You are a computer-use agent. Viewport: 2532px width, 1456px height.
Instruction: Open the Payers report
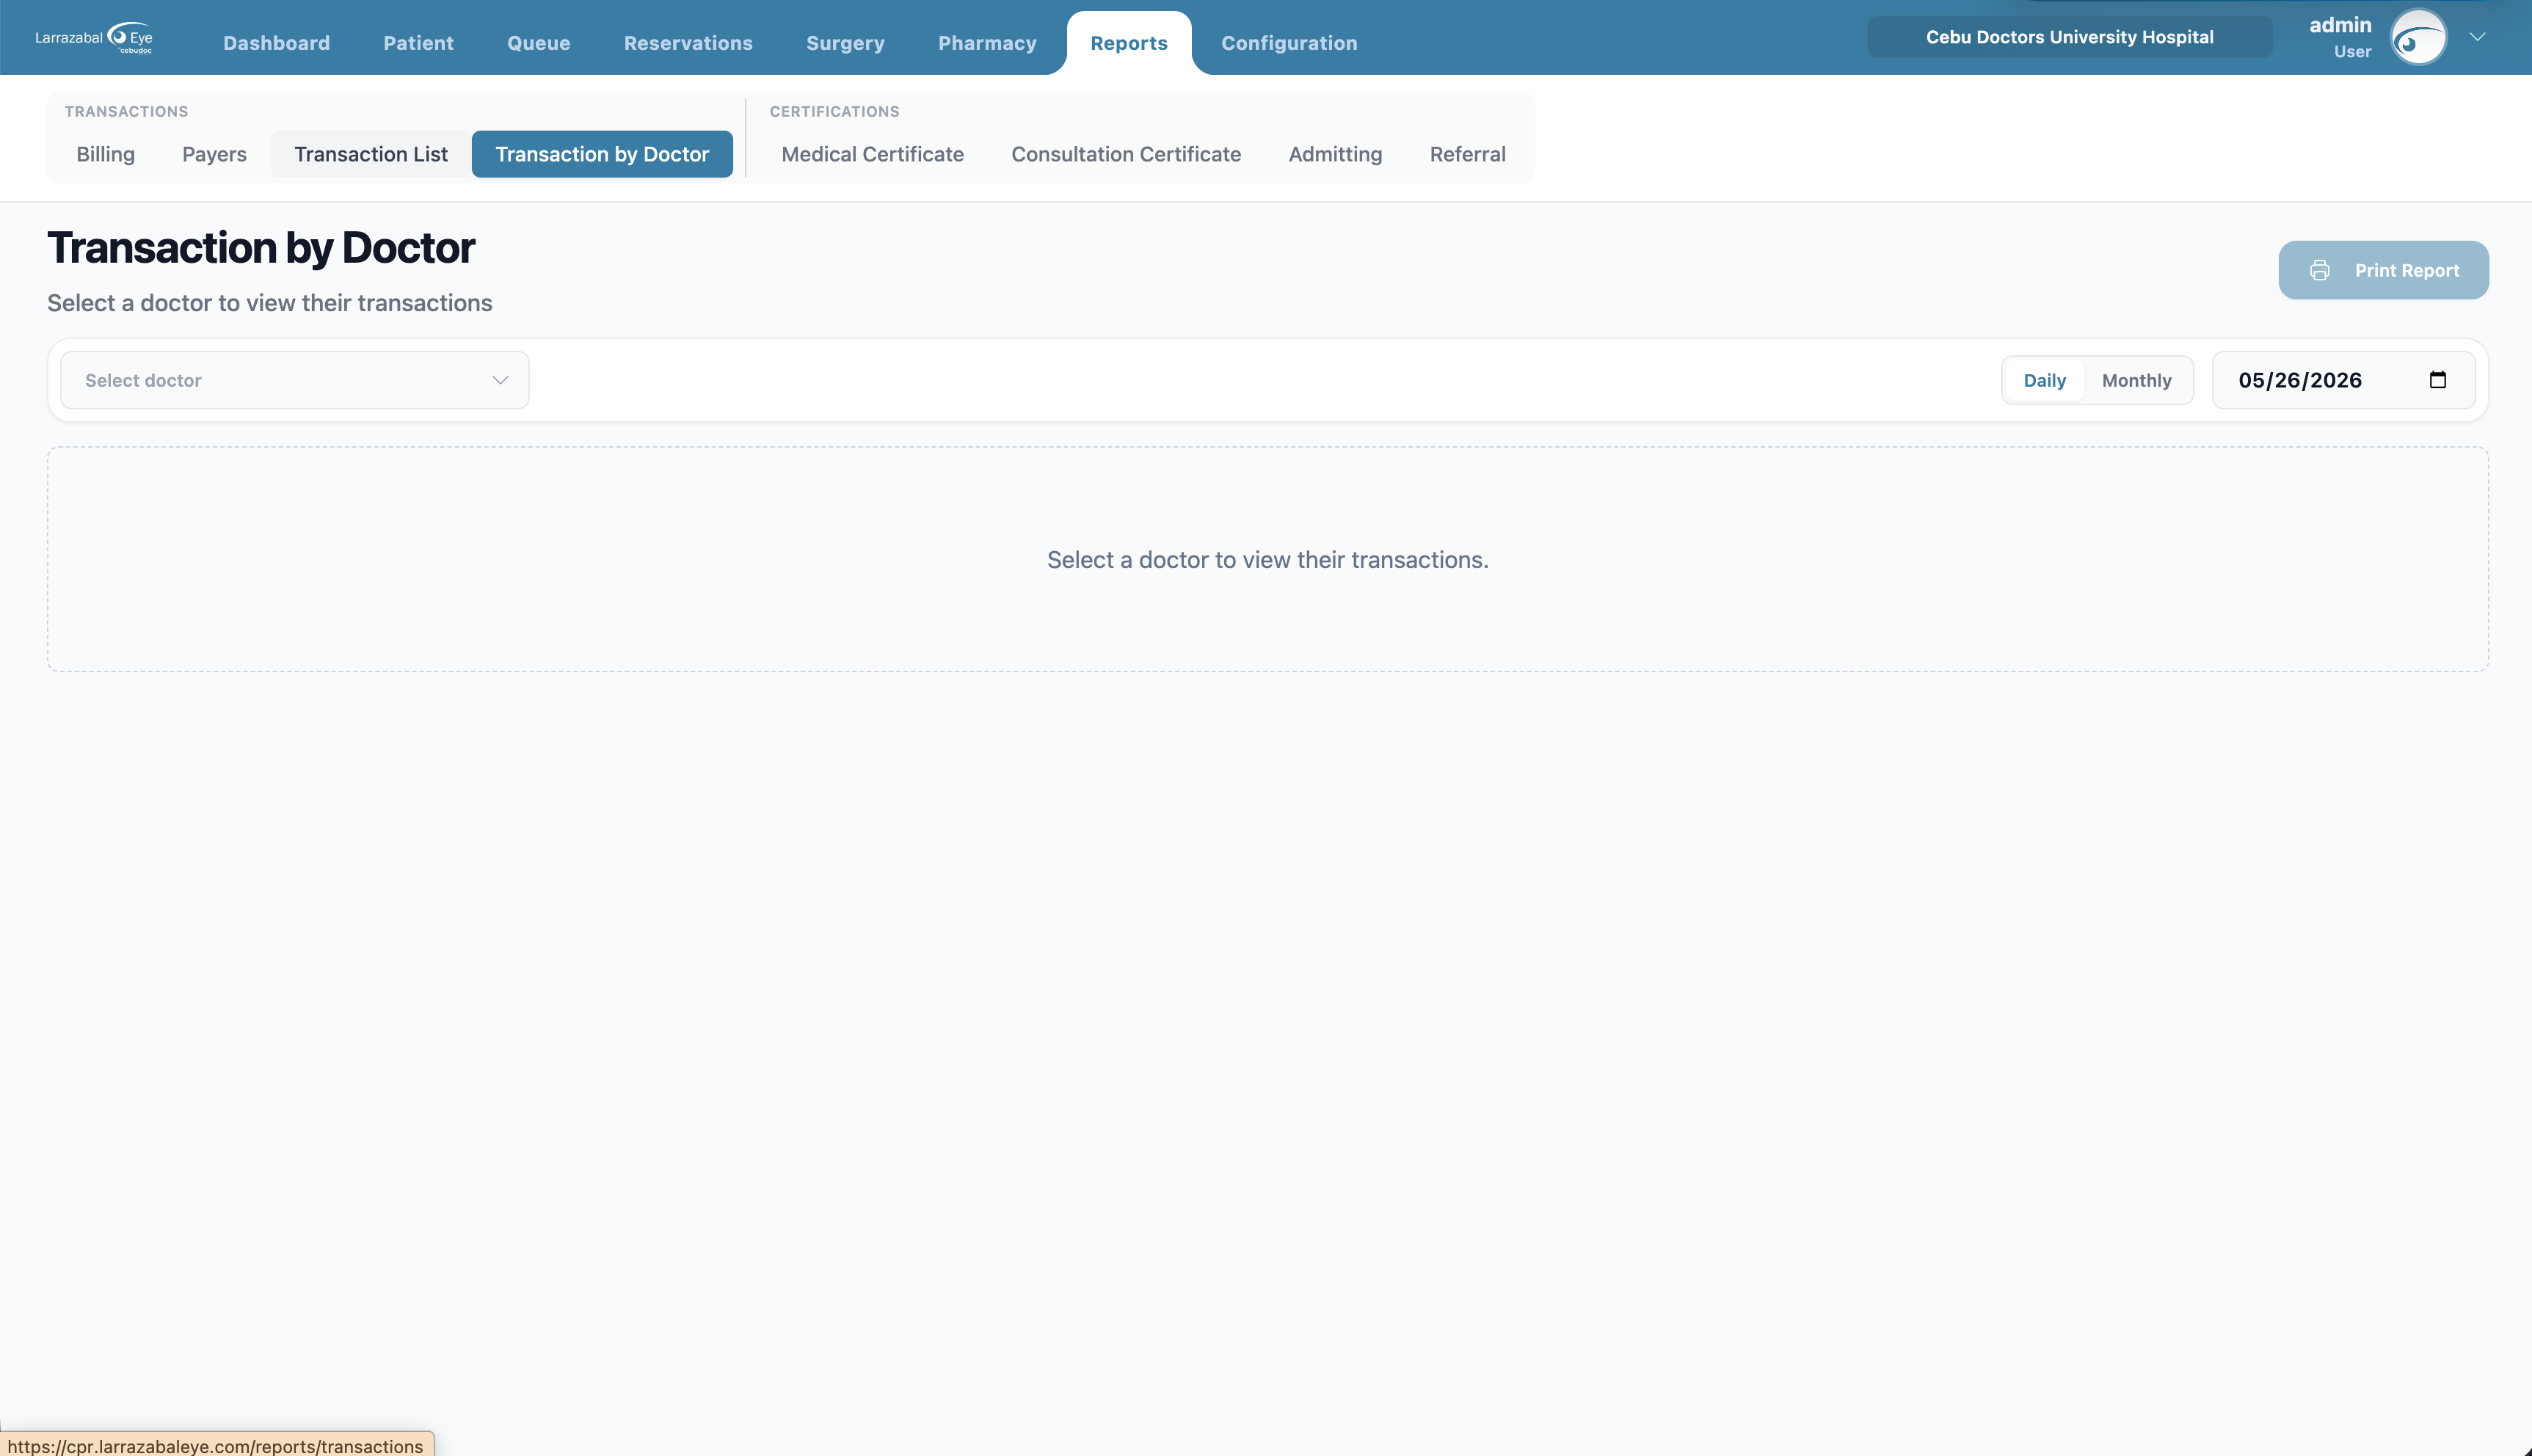pos(214,154)
